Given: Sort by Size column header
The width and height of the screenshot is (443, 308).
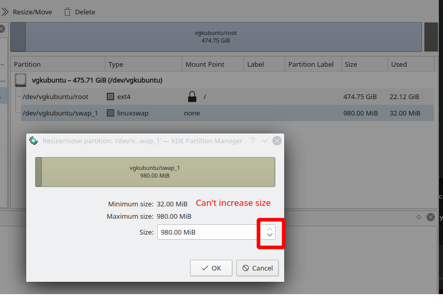Looking at the screenshot, I should [364, 64].
